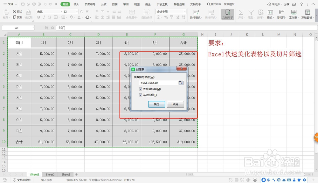Viewport: 318px width, 183px height.
Task: Decrease font size with A- icon
Action: pos(87,11)
